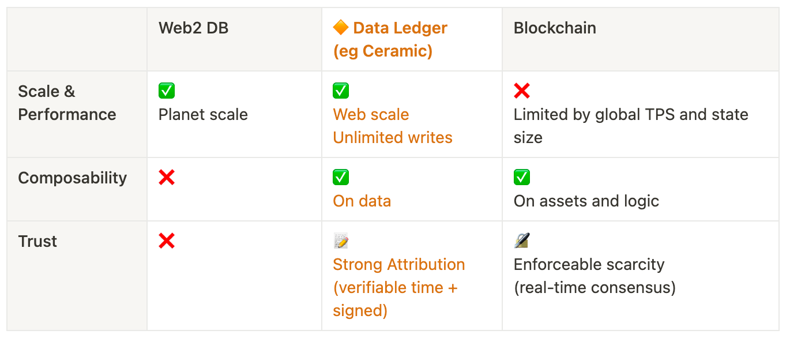Click the Data Ledger (eg Ceramic) header text
This screenshot has width=790, height=338.
[390, 39]
